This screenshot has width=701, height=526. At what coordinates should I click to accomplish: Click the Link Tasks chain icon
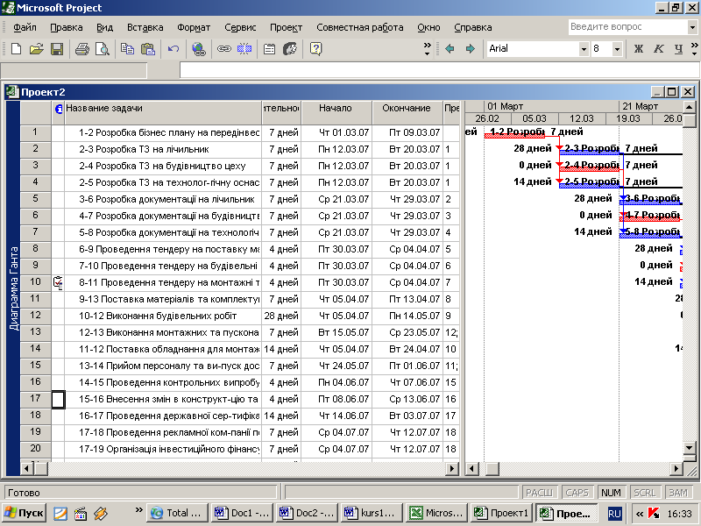pyautogui.click(x=223, y=49)
